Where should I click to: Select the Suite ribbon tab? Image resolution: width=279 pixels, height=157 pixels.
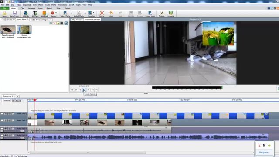point(58,8)
